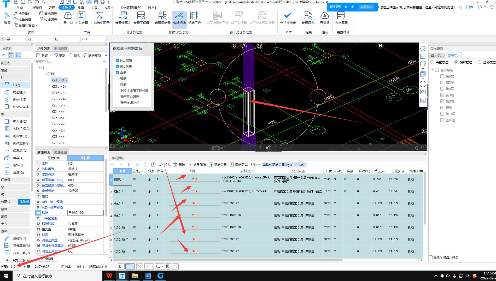Screen dimensions: 496x281
Task: Select 全部楼层 radio button
Action: (x=479, y=62)
